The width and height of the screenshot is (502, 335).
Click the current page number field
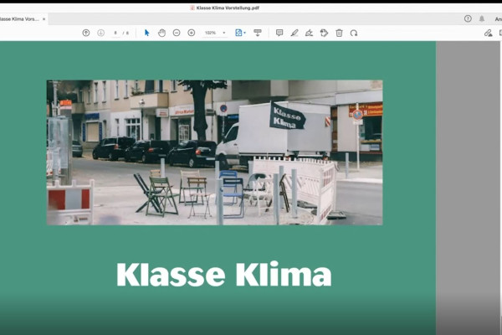pos(115,33)
